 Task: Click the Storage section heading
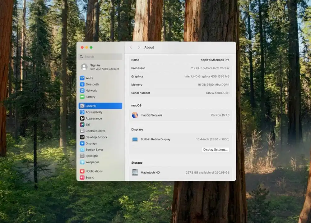point(137,163)
